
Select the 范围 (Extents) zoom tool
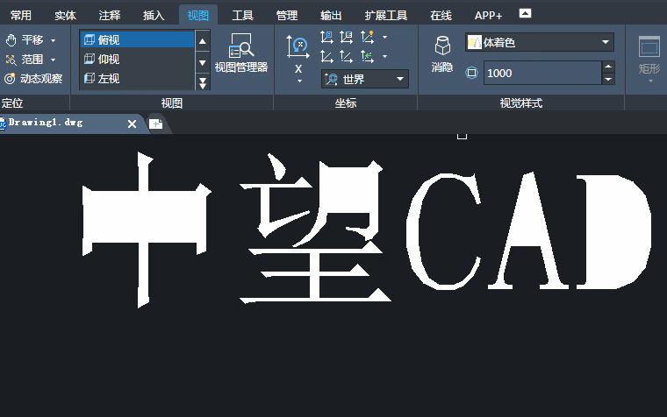[11, 60]
